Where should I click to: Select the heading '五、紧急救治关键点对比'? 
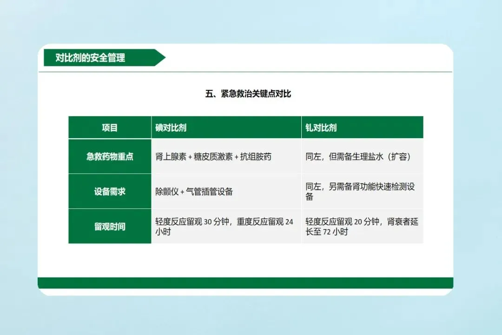248,94
